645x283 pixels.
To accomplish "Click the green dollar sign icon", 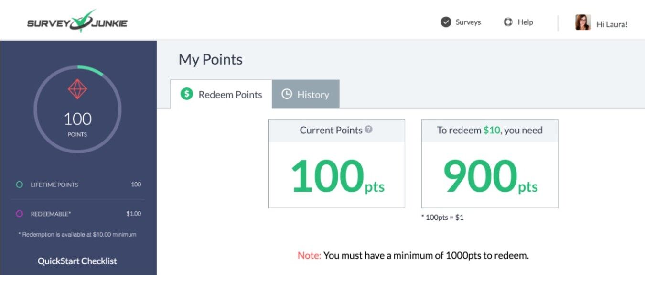I will click(x=186, y=94).
